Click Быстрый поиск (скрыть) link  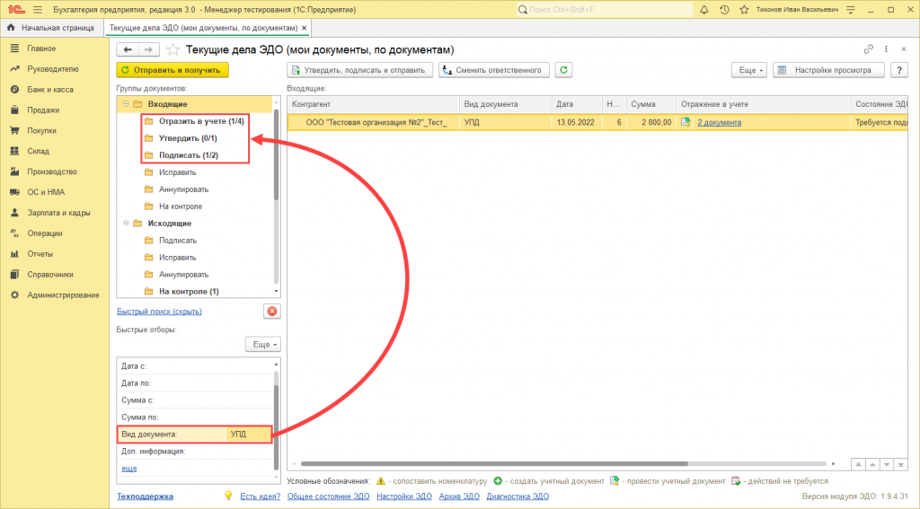159,312
